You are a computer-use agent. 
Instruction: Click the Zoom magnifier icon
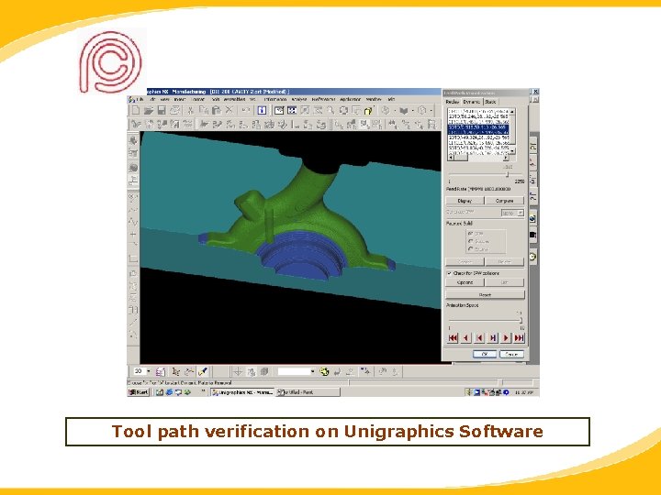click(x=330, y=110)
